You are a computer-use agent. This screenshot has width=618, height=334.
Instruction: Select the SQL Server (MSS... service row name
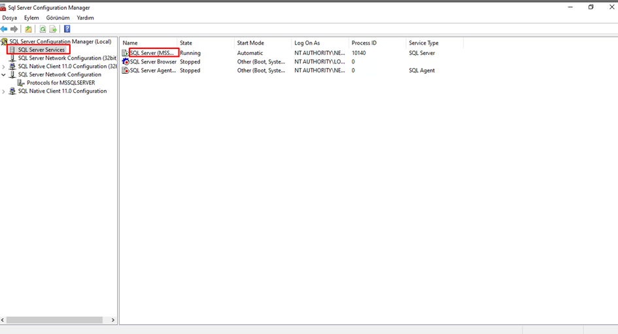(x=152, y=53)
